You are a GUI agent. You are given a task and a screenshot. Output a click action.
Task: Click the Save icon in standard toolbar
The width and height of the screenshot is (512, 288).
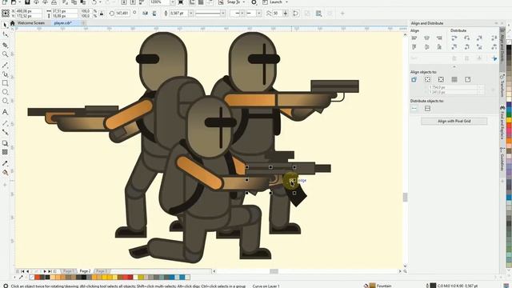[27, 2]
